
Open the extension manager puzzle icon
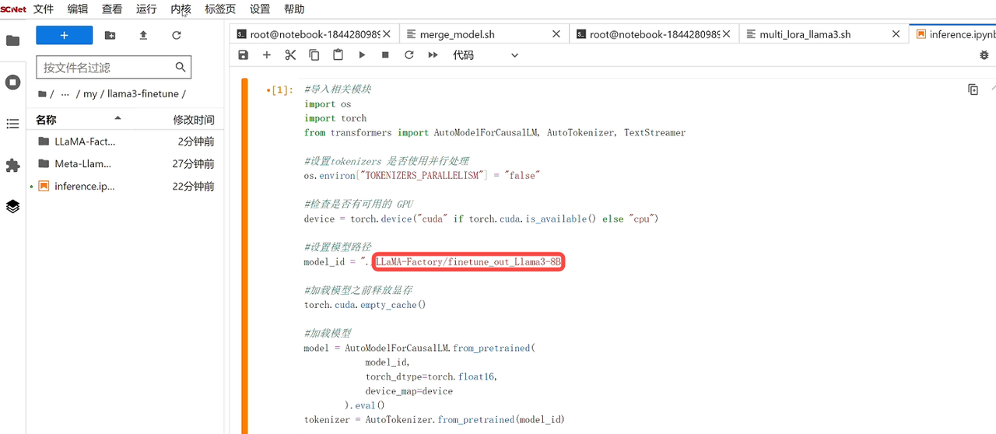[x=12, y=166]
